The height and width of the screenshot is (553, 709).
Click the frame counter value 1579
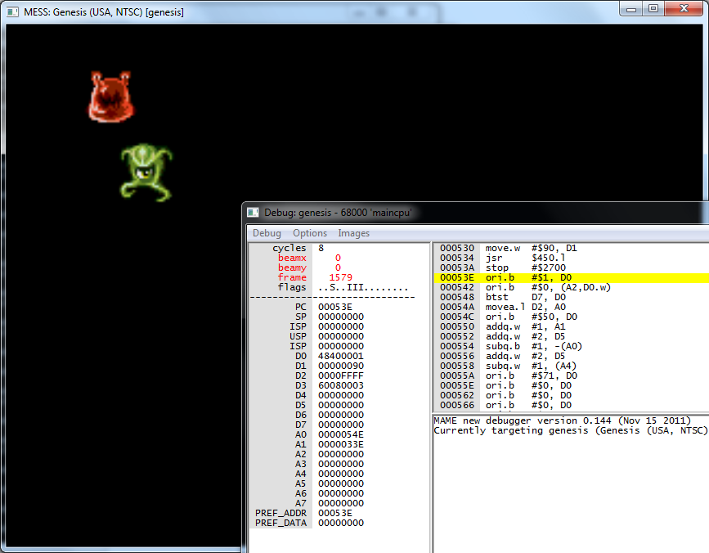tap(340, 277)
